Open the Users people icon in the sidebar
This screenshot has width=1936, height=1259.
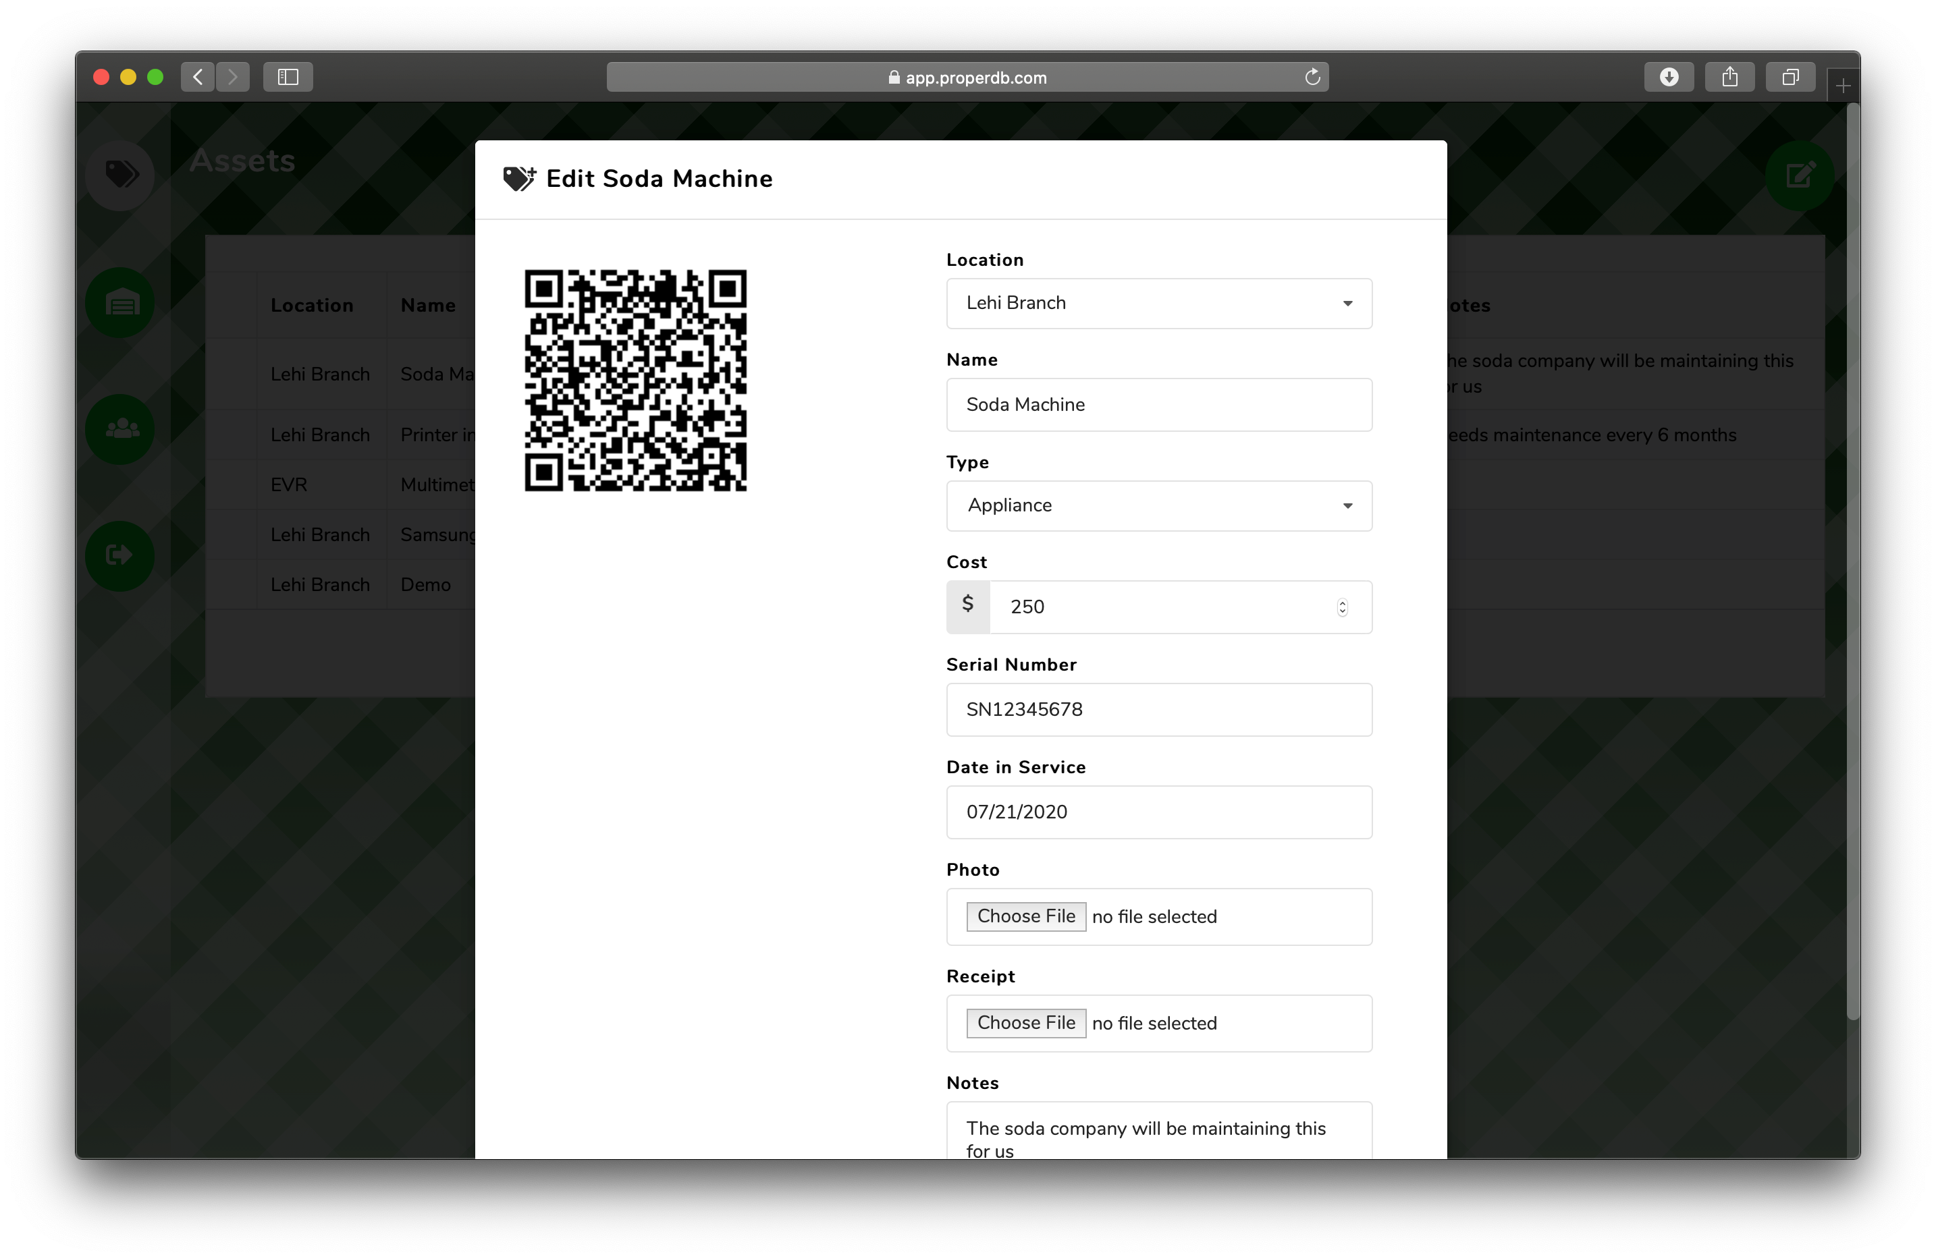[120, 428]
